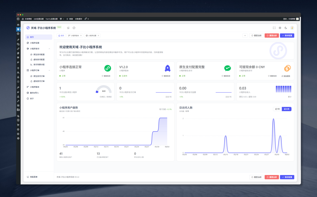Open 小程序版本 in the left menu
317x197 pixels.
point(39,87)
